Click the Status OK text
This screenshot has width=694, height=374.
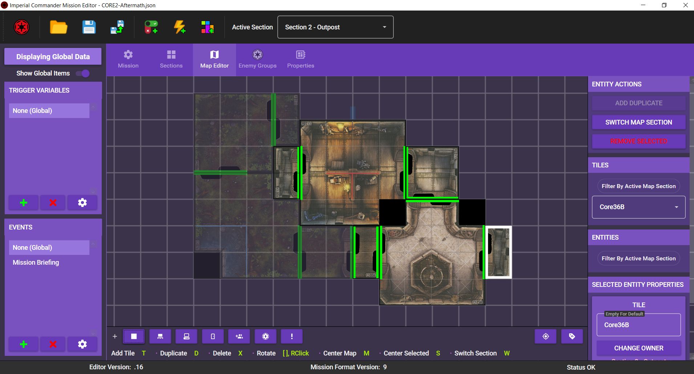pyautogui.click(x=581, y=367)
